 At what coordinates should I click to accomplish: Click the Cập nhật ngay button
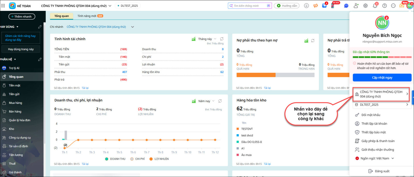(382, 78)
